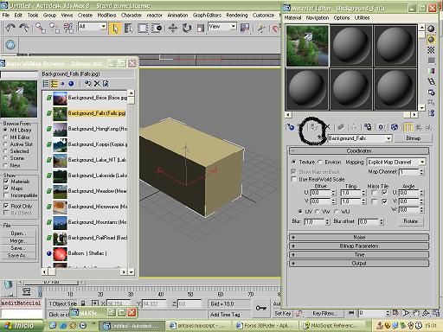
Task: Click the Get Material icon
Action: pos(291,127)
